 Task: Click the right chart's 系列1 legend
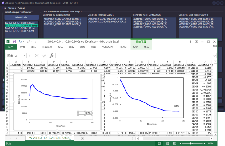[x=174, y=106]
